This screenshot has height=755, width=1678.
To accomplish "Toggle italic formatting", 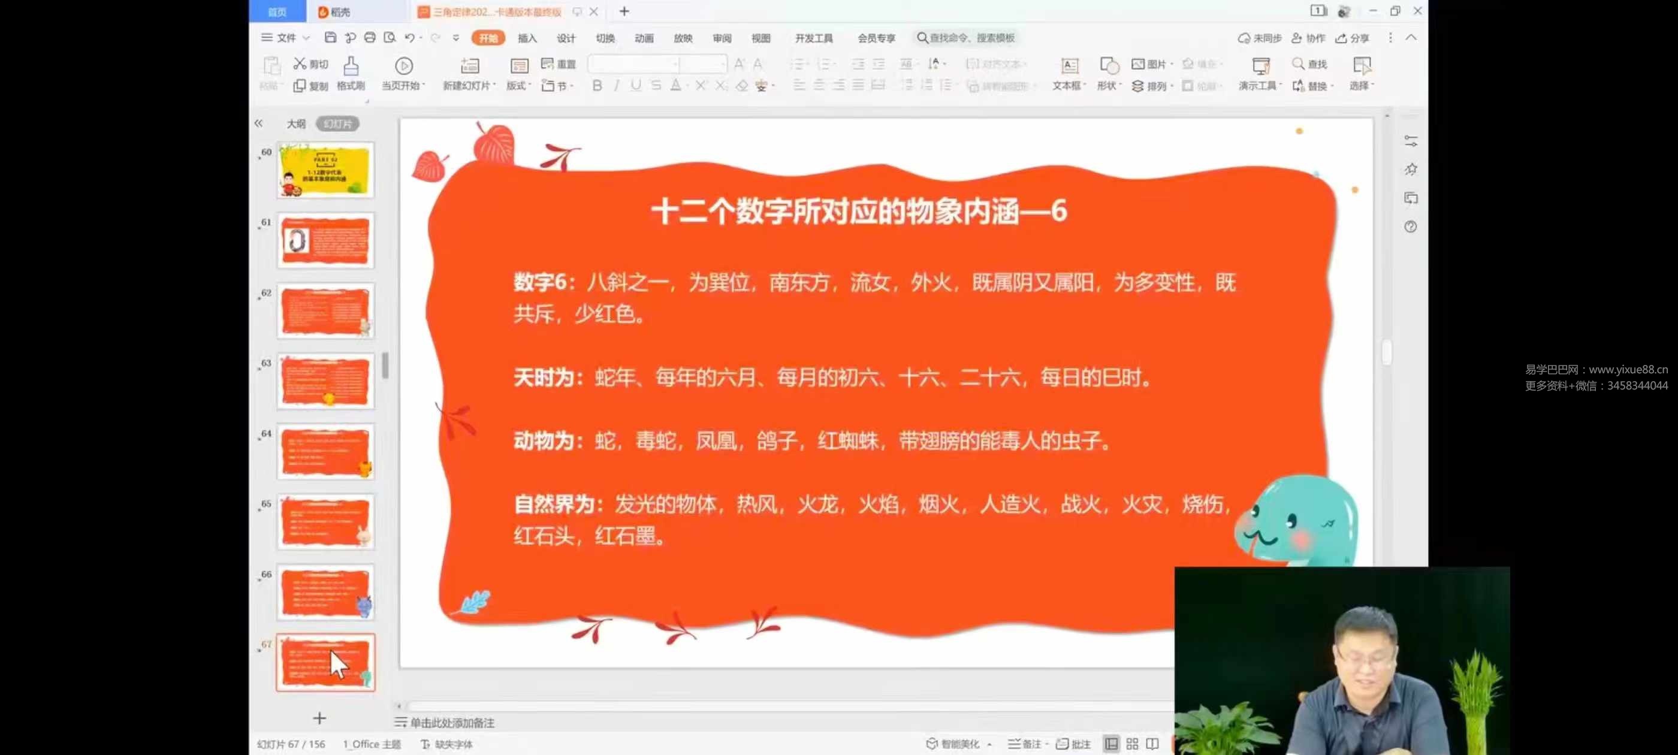I will coord(616,85).
